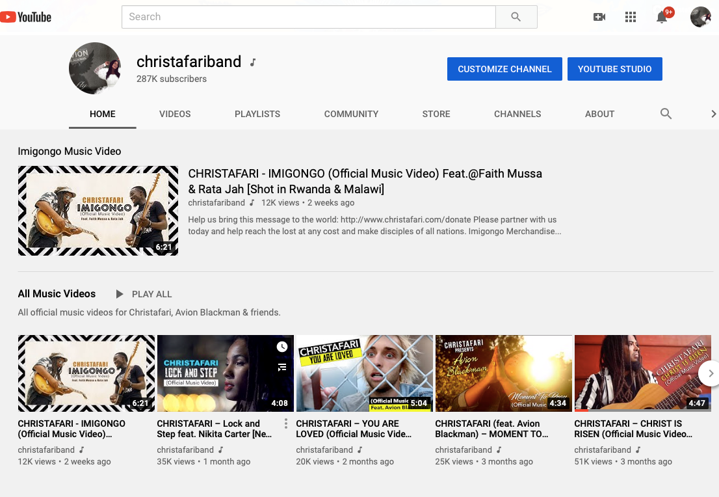Viewport: 719px width, 497px height.
Task: Open the Christ Is Risen thumbnail
Action: 642,373
